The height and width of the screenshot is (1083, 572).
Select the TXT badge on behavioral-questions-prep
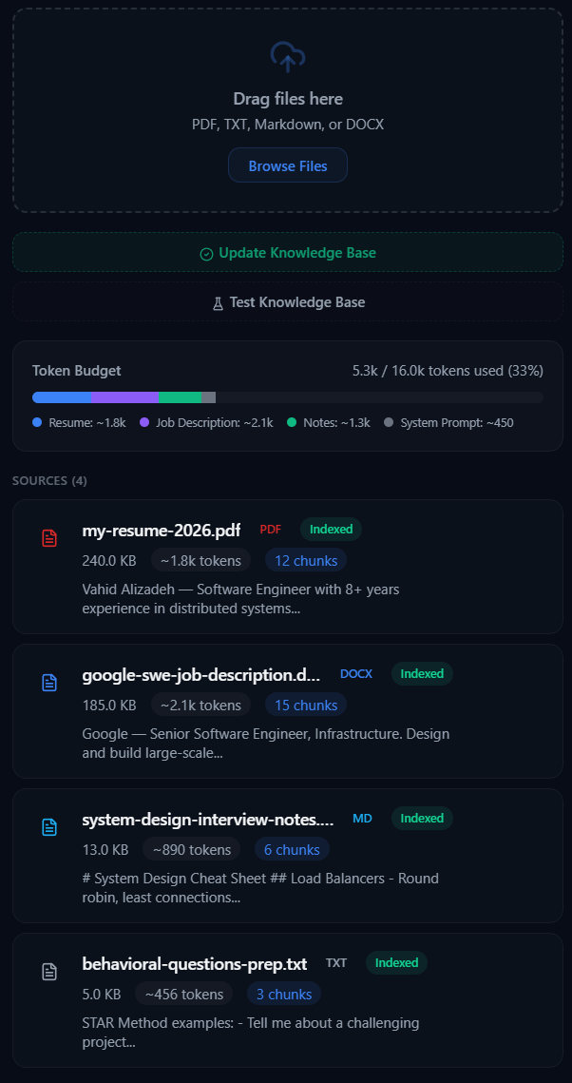point(336,962)
